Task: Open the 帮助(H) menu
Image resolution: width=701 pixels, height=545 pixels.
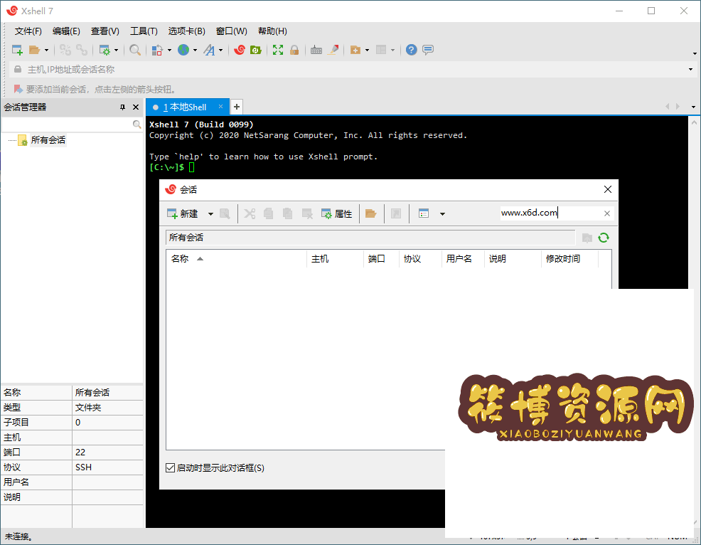Action: tap(272, 31)
